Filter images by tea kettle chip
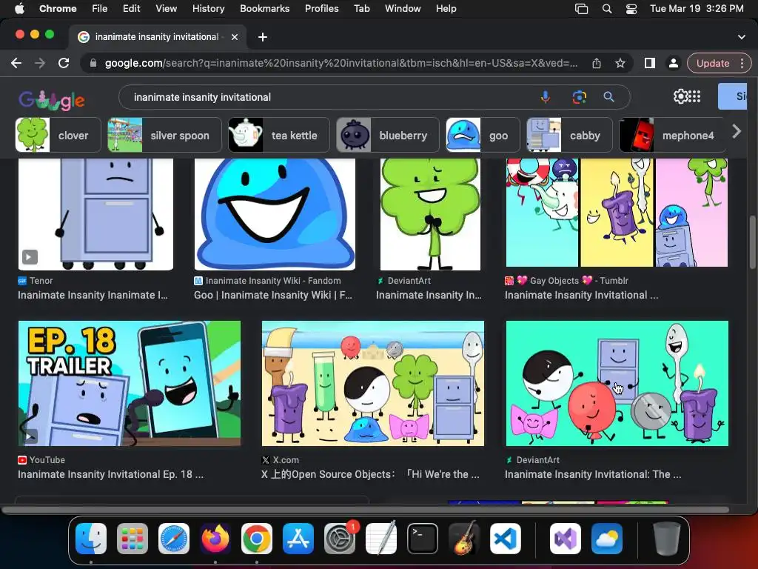The width and height of the screenshot is (758, 569). click(x=278, y=135)
